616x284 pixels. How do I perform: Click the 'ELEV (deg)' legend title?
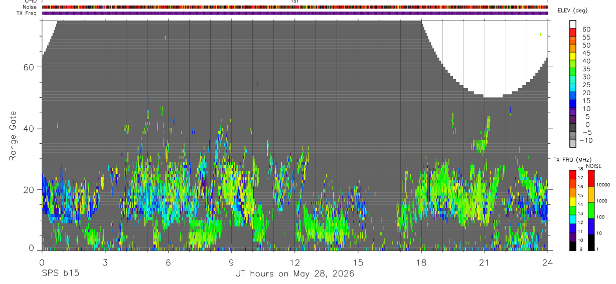click(572, 11)
